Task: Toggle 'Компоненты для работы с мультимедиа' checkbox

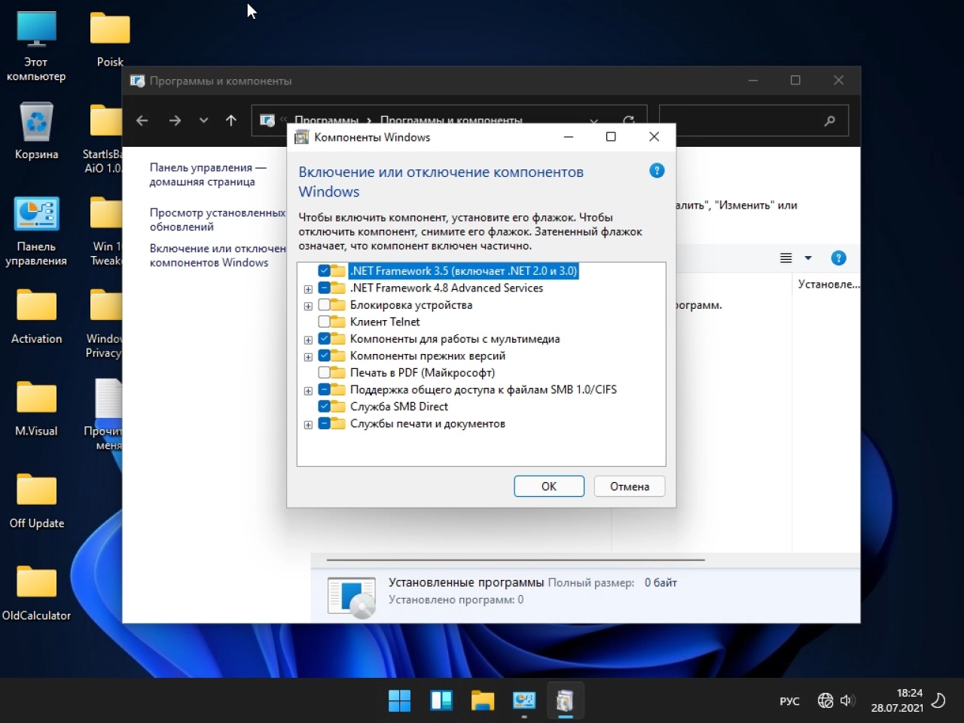Action: tap(324, 339)
